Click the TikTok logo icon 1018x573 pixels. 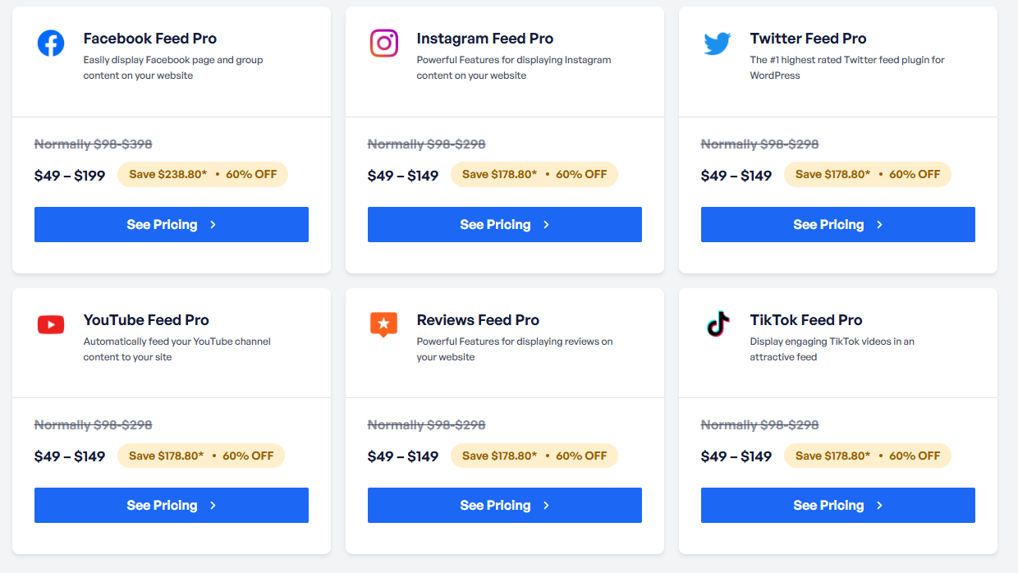pyautogui.click(x=718, y=324)
